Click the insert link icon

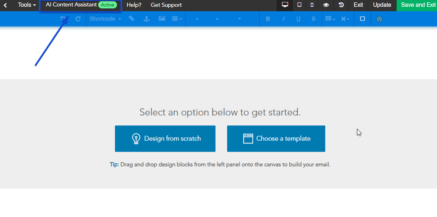tap(132, 19)
